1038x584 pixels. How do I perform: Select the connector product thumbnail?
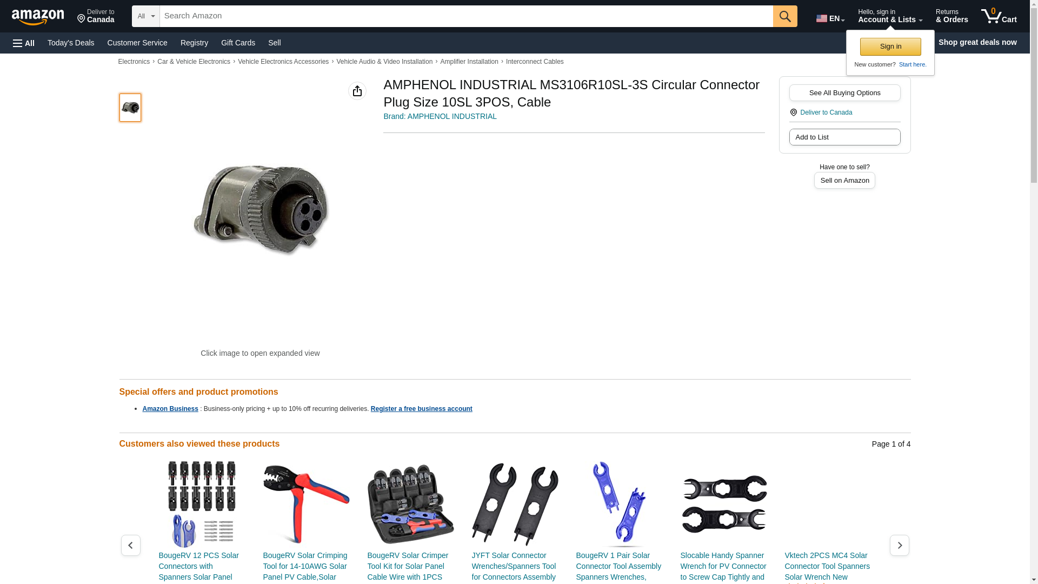tap(130, 107)
